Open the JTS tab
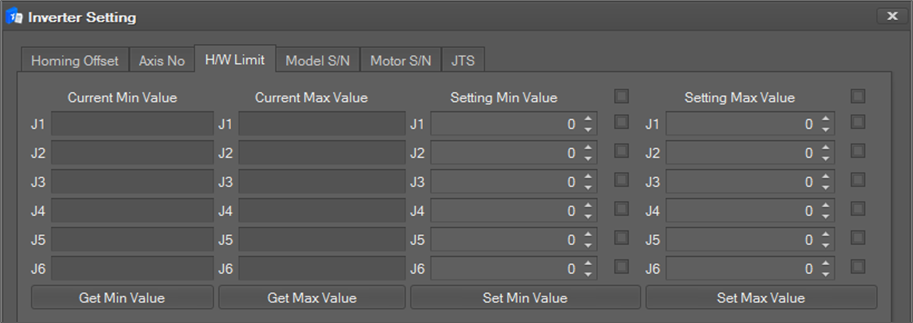Image resolution: width=913 pixels, height=323 pixels. click(463, 61)
